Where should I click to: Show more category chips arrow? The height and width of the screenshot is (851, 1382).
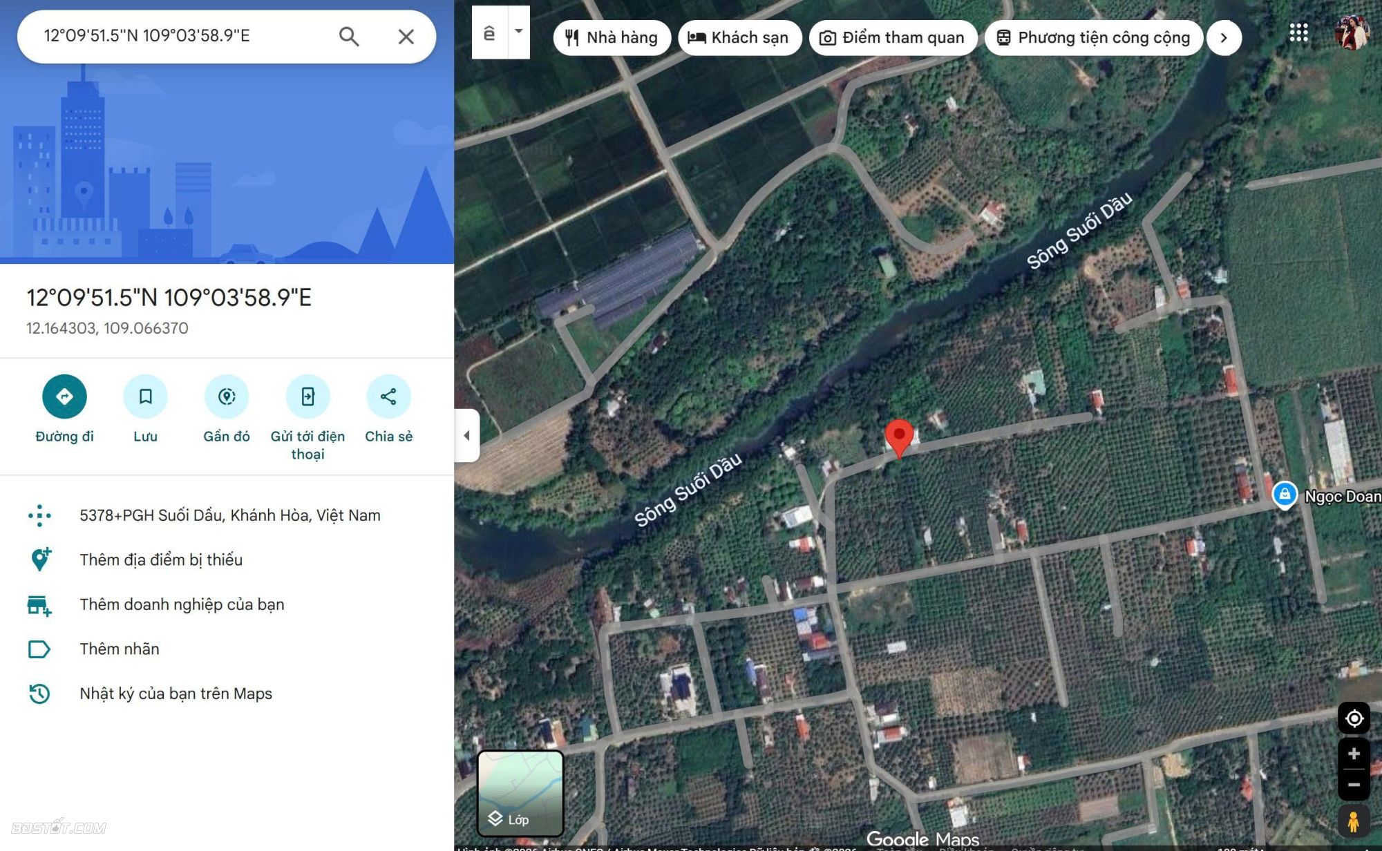[x=1224, y=37]
